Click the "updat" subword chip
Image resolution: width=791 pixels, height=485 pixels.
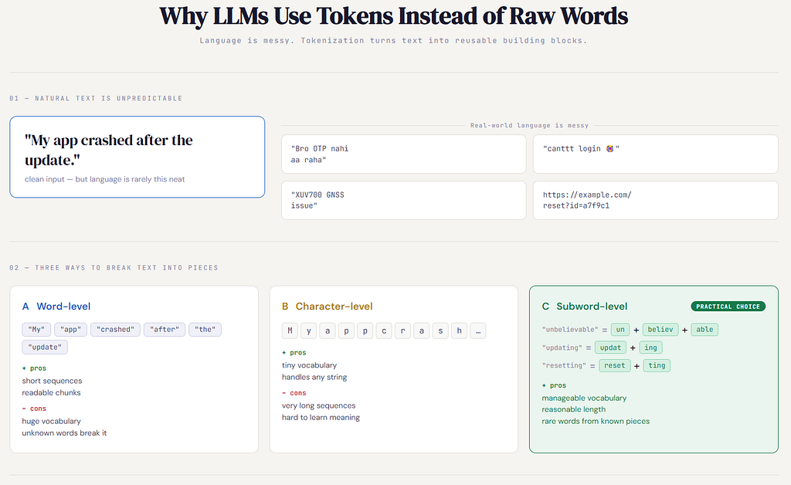610,348
